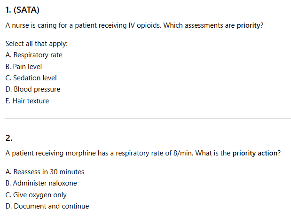The width and height of the screenshot is (291, 217).
Task: Select option D. Blood pressure
Action: coord(33,89)
